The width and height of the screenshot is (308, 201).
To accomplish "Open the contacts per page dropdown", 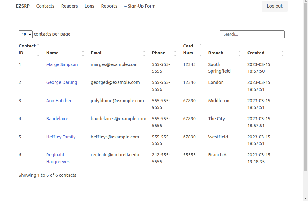I will coord(25,34).
